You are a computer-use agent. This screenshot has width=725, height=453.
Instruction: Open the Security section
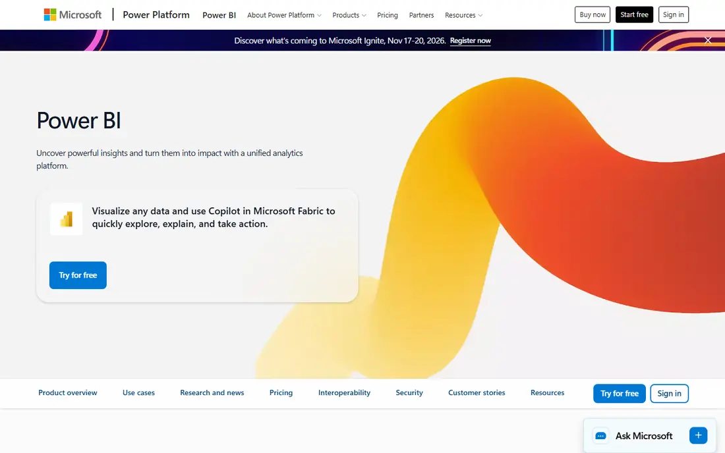coord(409,392)
